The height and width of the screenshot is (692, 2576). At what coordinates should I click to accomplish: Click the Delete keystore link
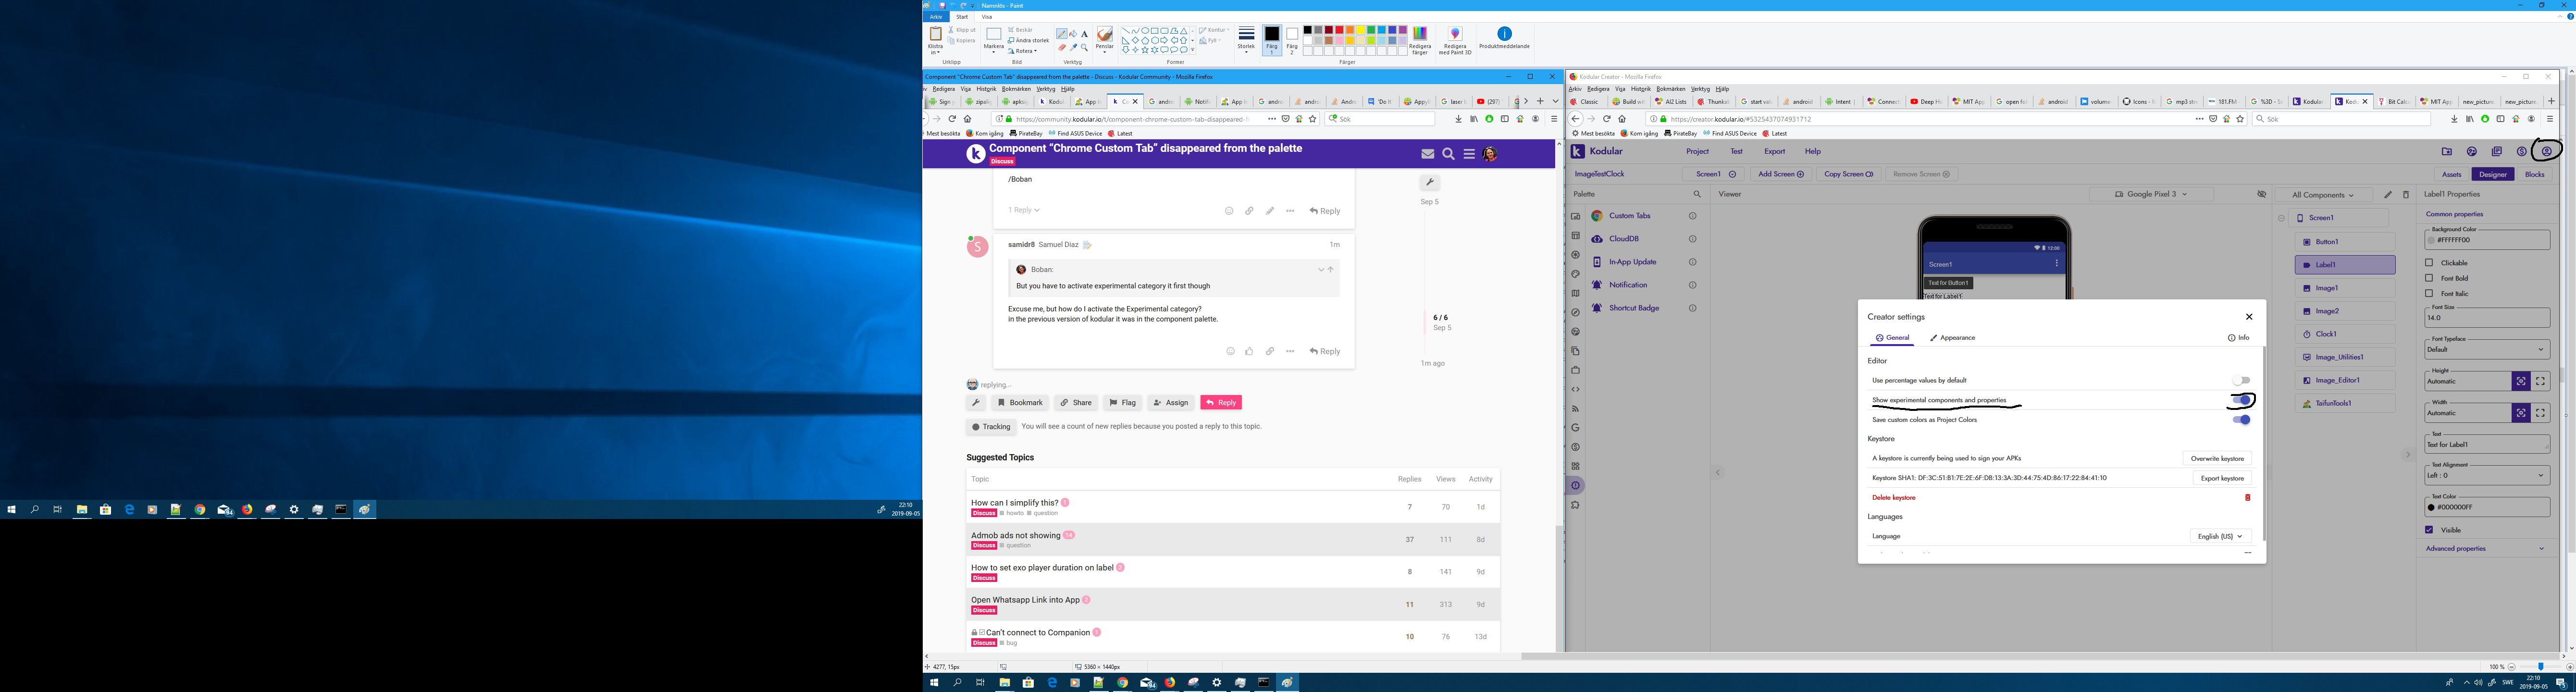click(1894, 497)
